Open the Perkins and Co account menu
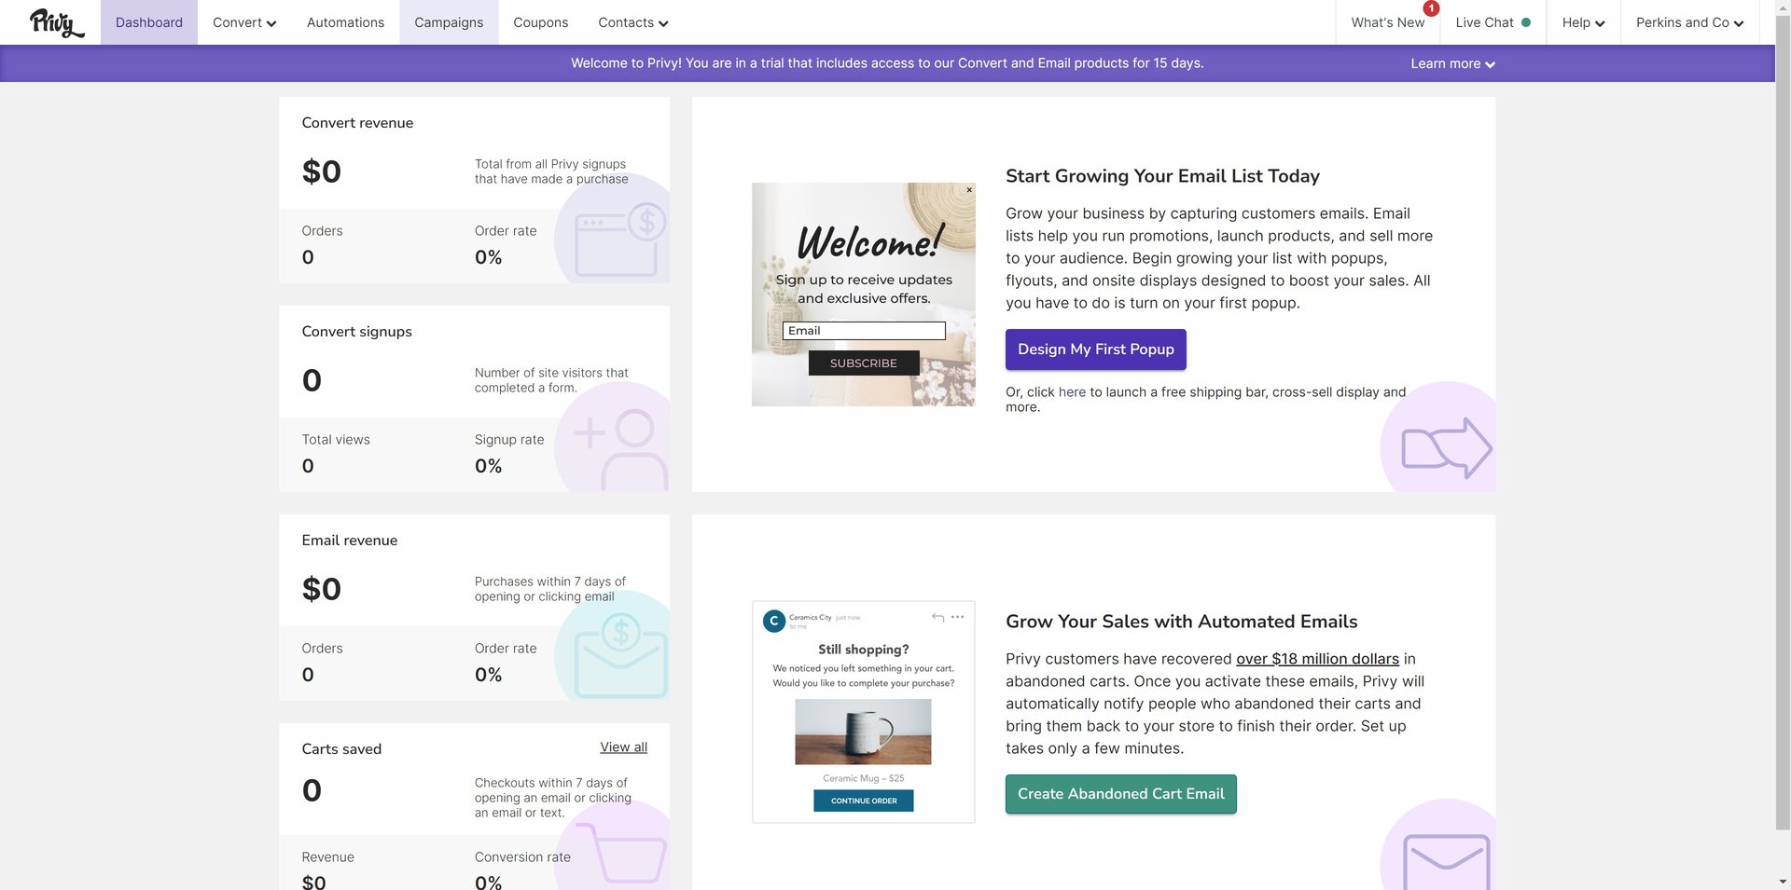 (1689, 22)
